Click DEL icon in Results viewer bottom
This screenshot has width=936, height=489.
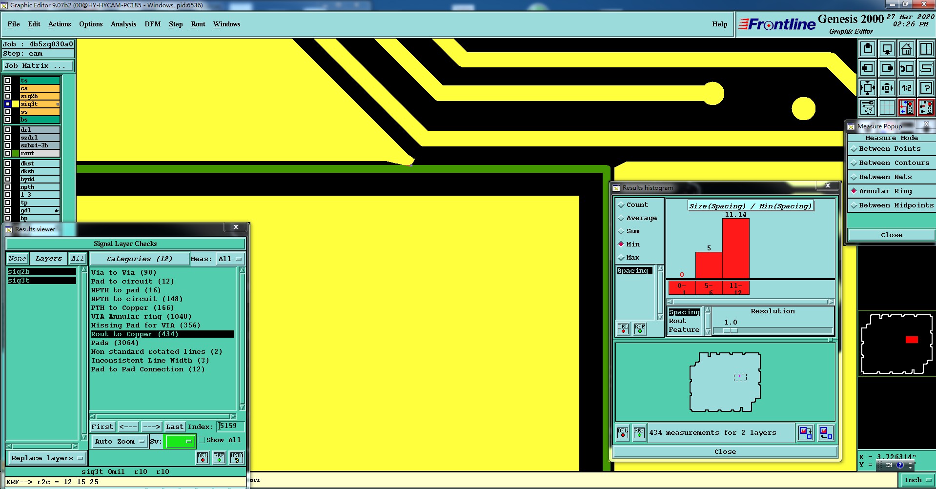[203, 457]
